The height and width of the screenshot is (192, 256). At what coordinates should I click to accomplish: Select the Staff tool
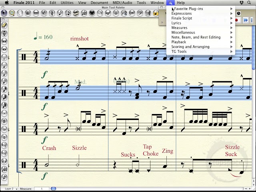(x=28, y=13)
